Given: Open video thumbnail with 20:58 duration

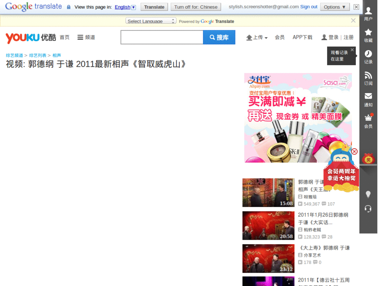Looking at the screenshot, I should click(268, 225).
